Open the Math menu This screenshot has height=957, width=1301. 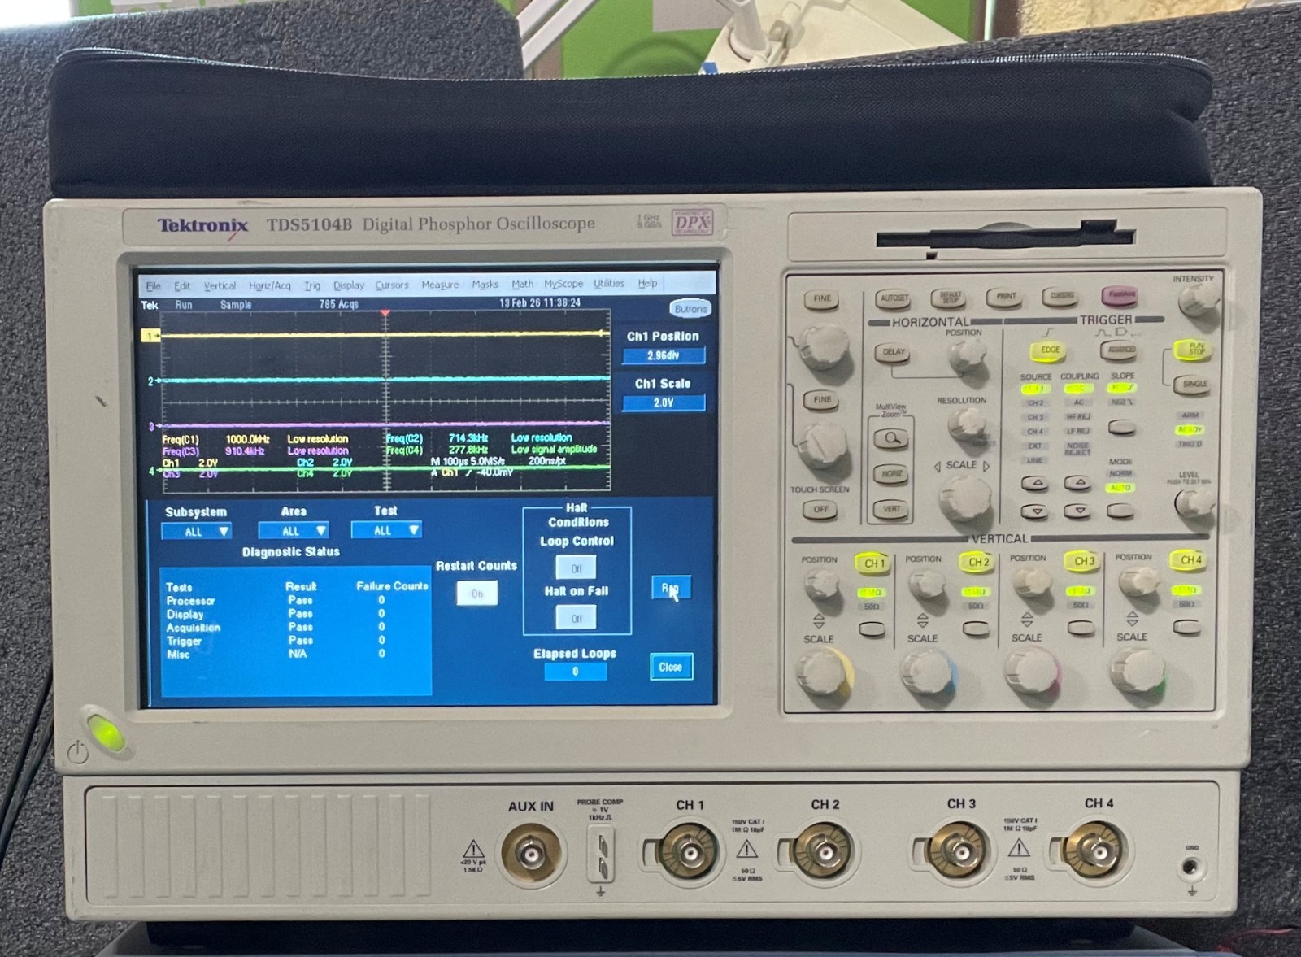click(x=523, y=284)
